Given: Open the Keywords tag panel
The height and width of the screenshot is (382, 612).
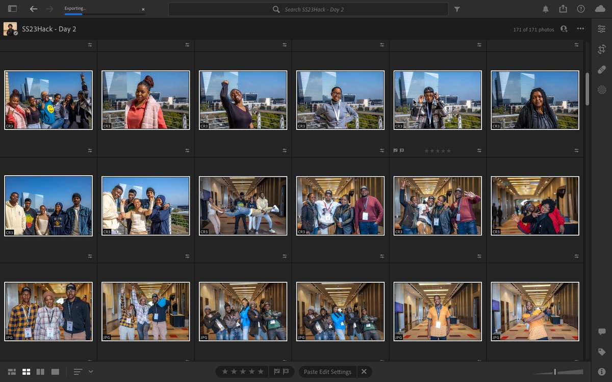Looking at the screenshot, I should pos(602,352).
